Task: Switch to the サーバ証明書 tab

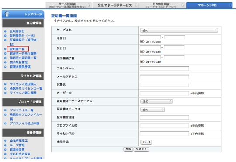Action: (x=69, y=5)
